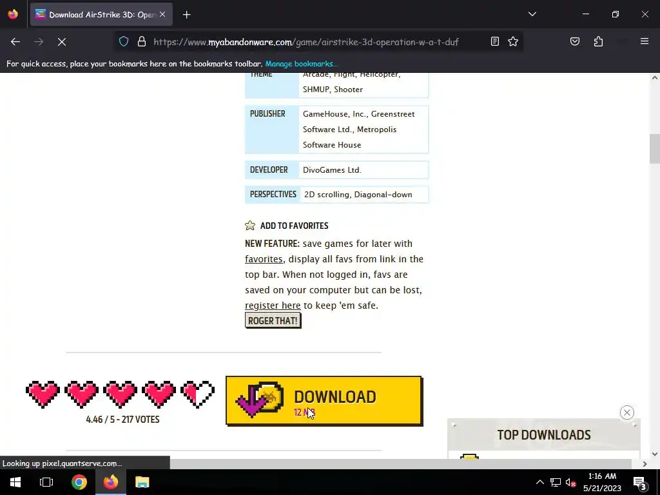
Task: Rate game with third heart
Action: pos(121,394)
